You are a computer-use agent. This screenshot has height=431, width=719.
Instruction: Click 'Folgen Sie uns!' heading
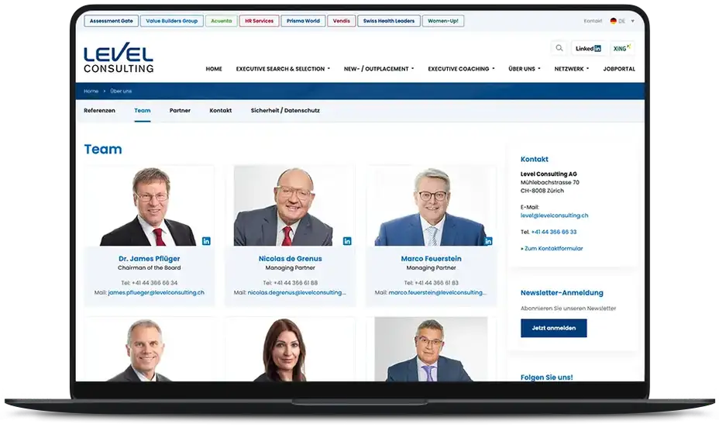point(546,378)
